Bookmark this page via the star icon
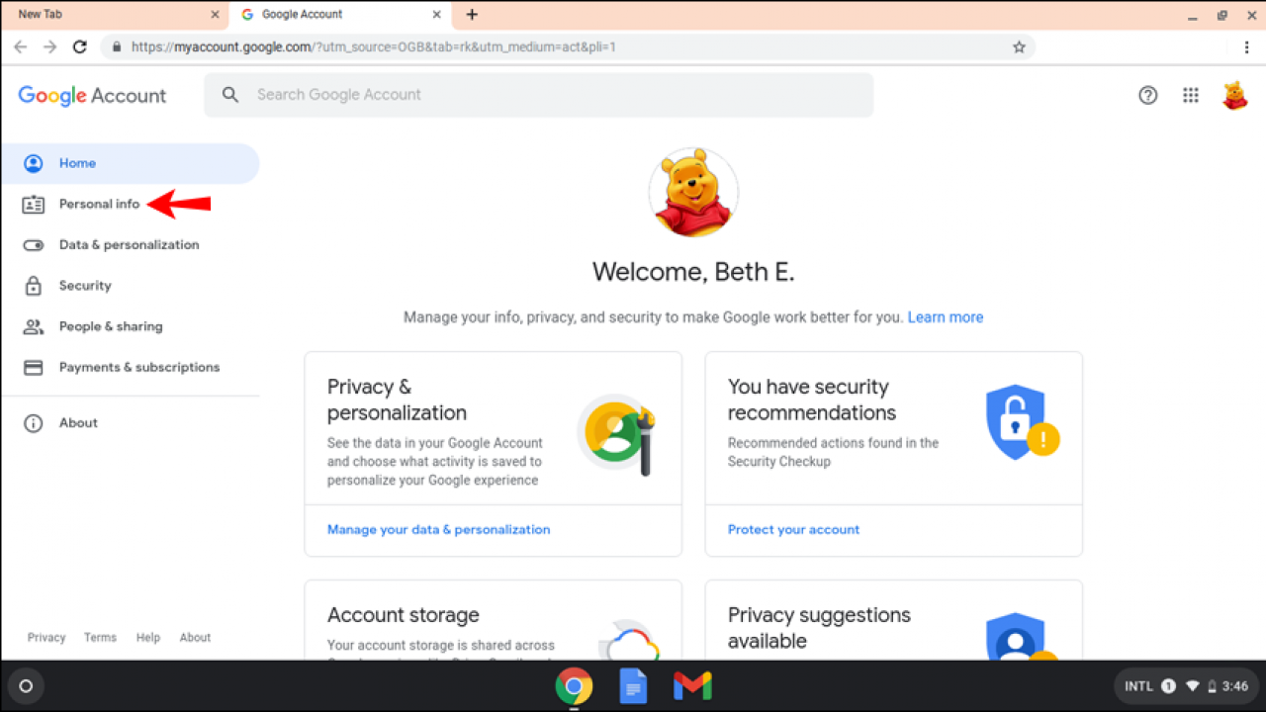Screen dimensions: 1266x712 tap(1019, 46)
